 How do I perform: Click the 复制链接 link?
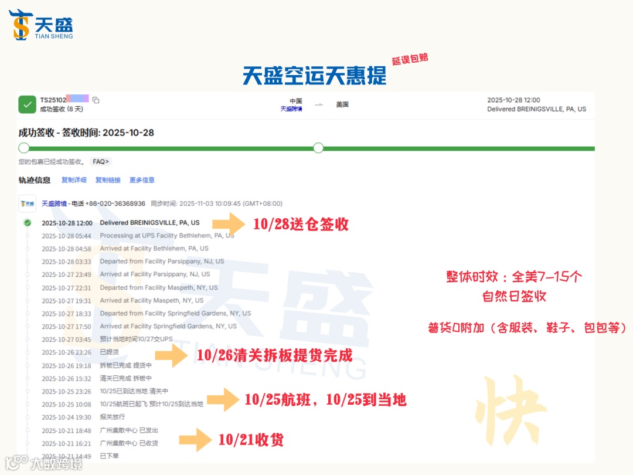pyautogui.click(x=108, y=180)
